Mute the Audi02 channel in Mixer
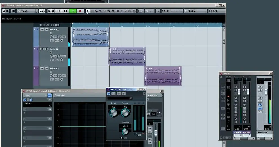279x147 pixels. point(236,87)
